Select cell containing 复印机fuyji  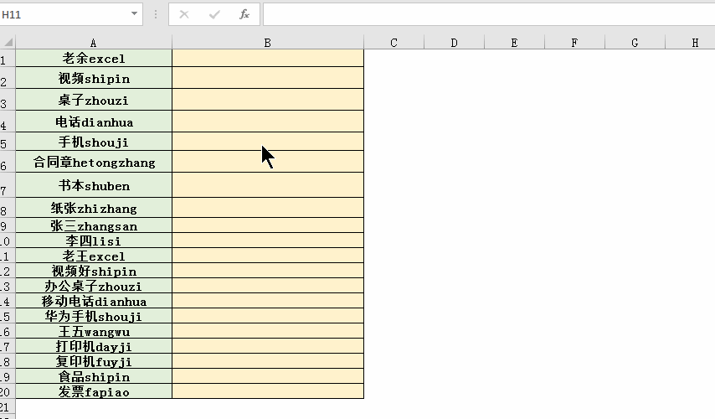coord(94,361)
